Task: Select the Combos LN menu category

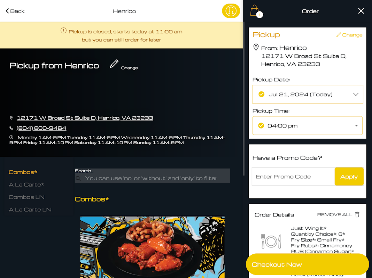Action: click(26, 197)
